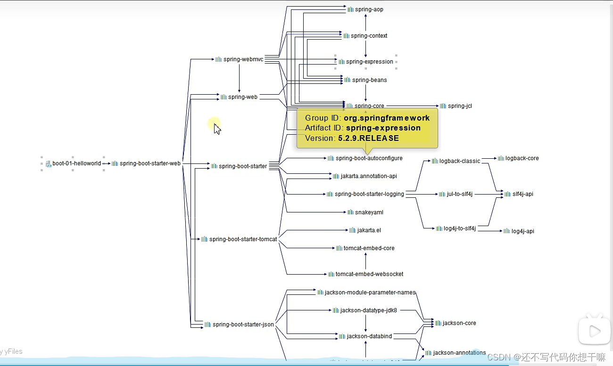
Task: Click the jakarta.el library icon
Action: (353, 230)
